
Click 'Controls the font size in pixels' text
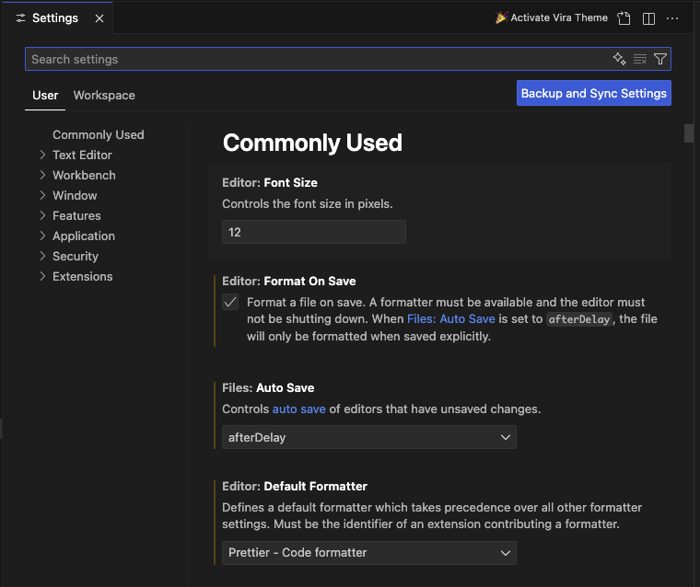pos(307,204)
